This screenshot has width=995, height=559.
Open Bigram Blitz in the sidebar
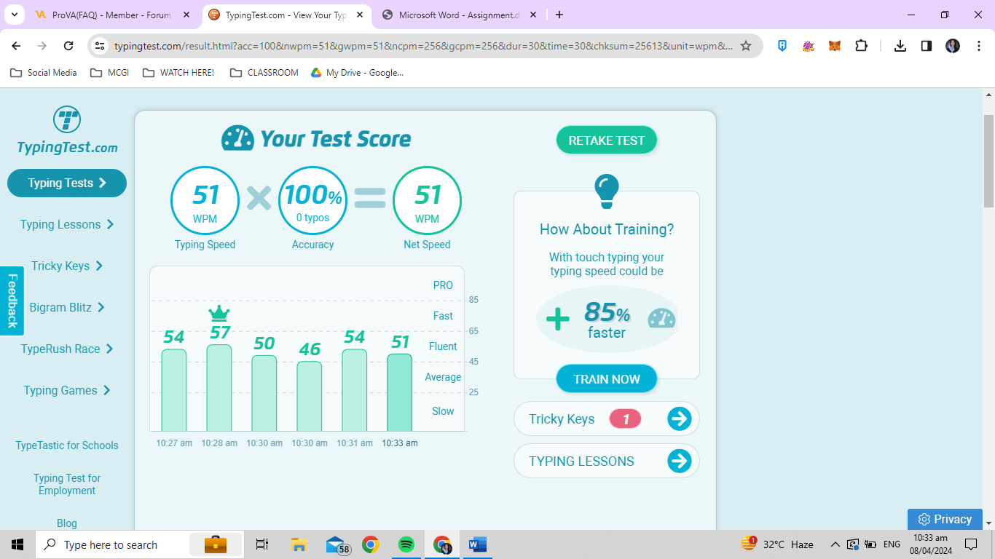pos(67,307)
